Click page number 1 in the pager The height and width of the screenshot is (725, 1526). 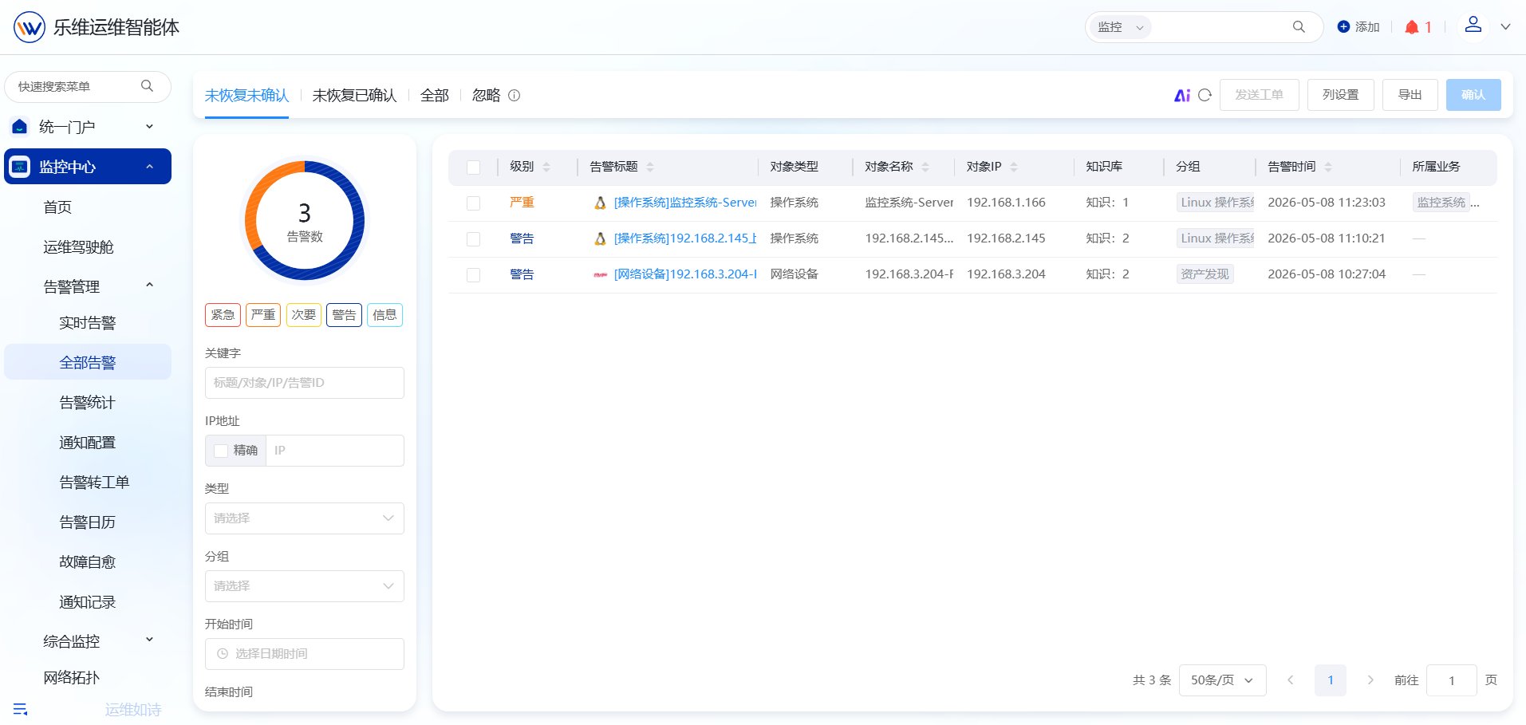(x=1331, y=680)
